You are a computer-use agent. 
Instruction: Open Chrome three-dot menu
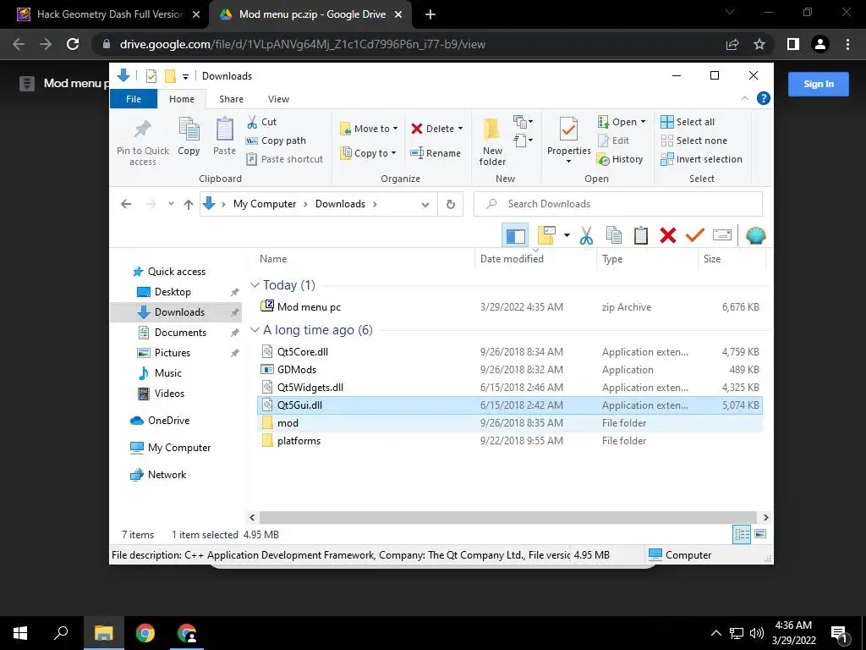[x=847, y=44]
